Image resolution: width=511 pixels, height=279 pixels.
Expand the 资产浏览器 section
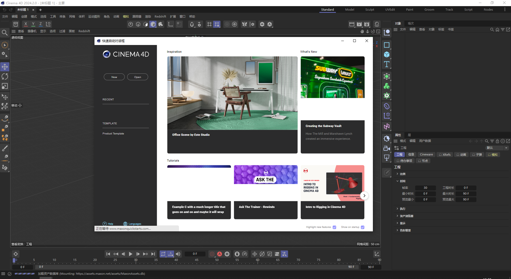397,216
